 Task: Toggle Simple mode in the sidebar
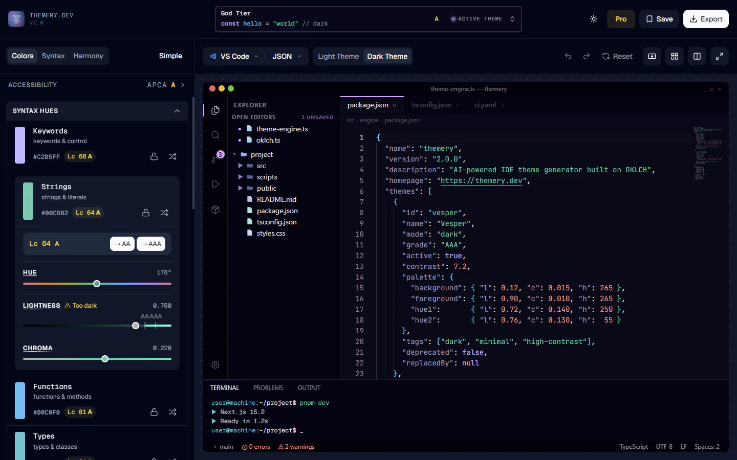pyautogui.click(x=170, y=56)
